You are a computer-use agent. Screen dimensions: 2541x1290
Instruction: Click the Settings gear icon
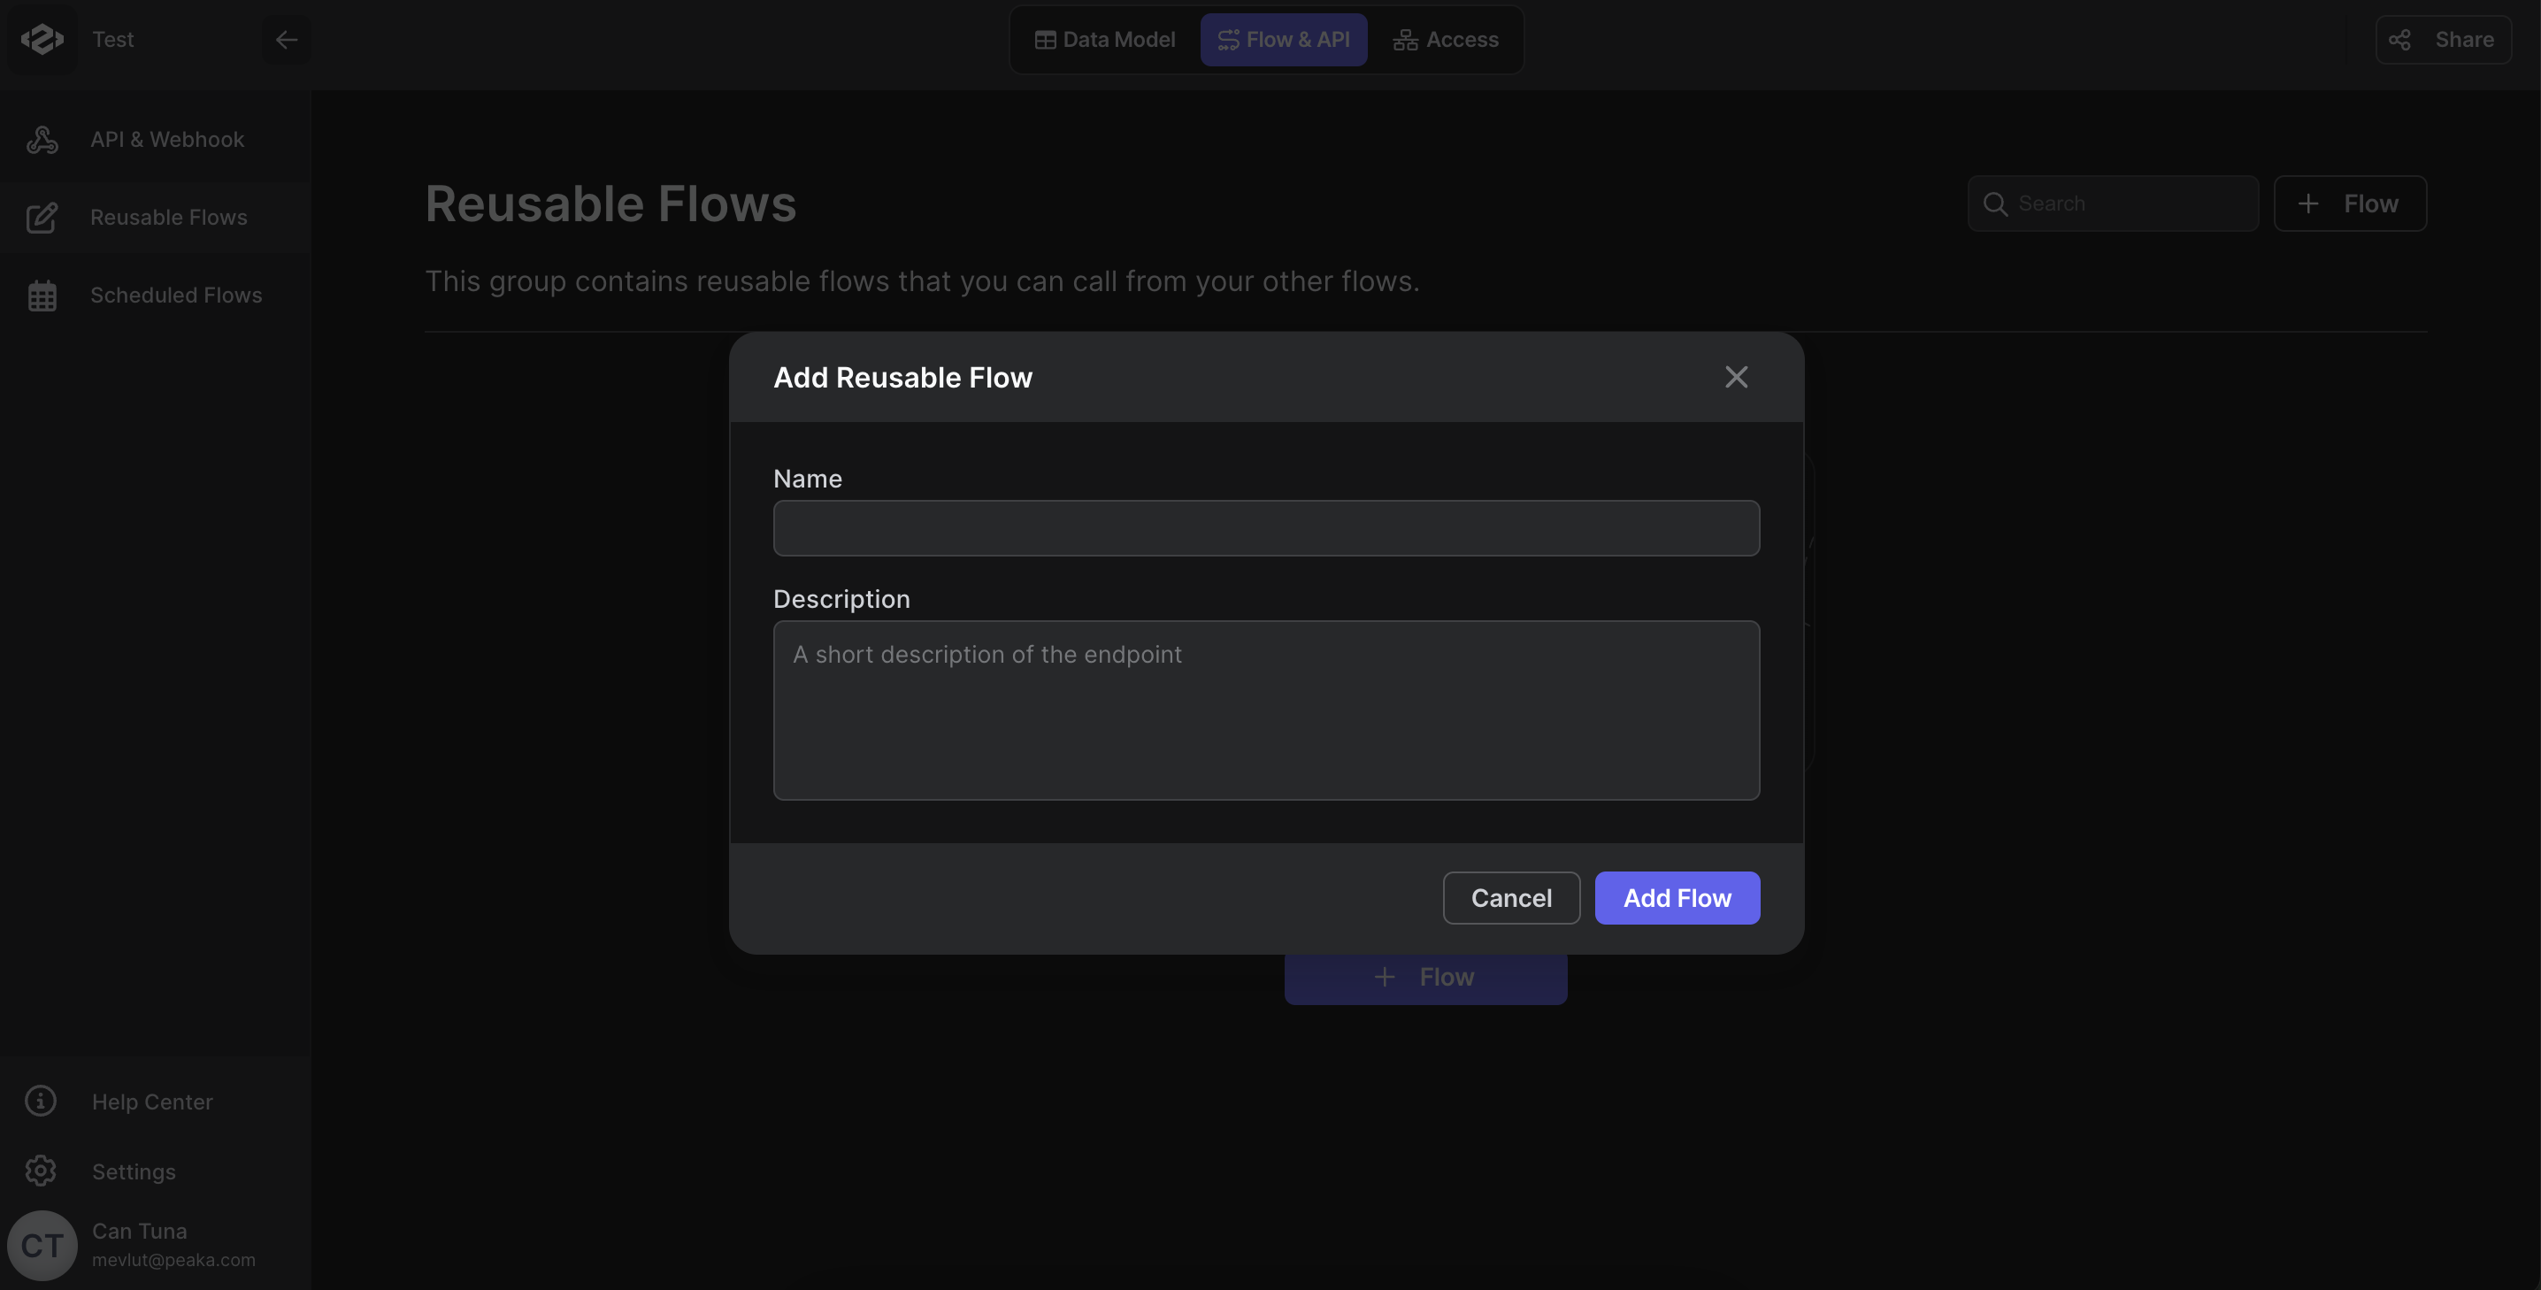[41, 1171]
